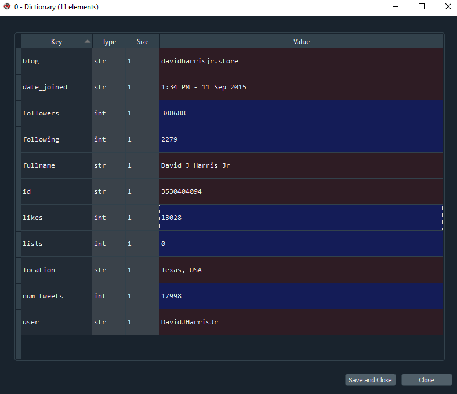
Task: Click followers value 388688
Action: (301, 113)
